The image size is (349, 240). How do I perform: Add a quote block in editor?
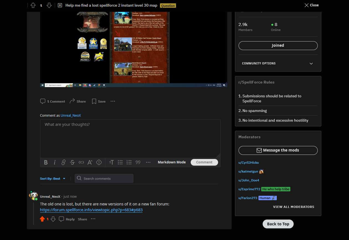coord(138,162)
